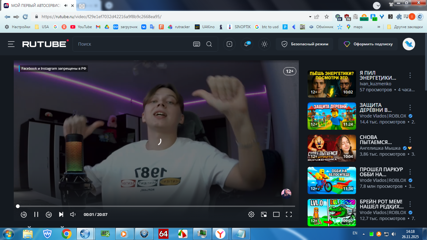Open the btc to usd bookmark
The width and height of the screenshot is (427, 240).
267,27
